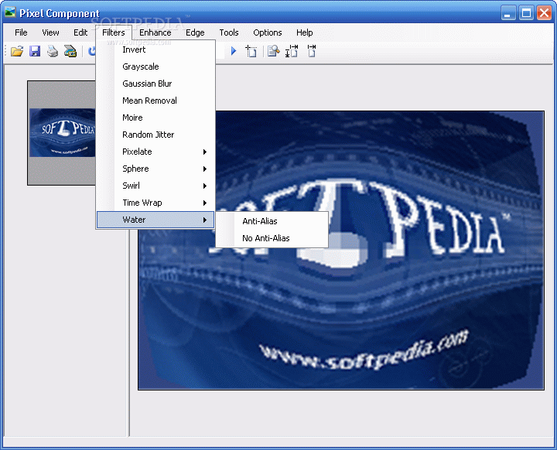Image resolution: width=557 pixels, height=450 pixels.
Task: Click the Open file folder icon
Action: pos(17,52)
